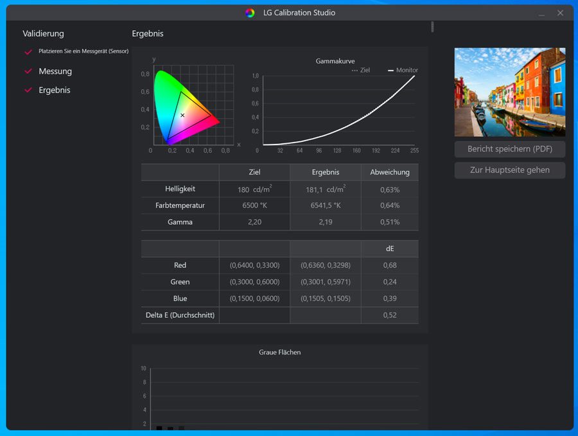Select Platzieren Sie ein Messgerät step

(x=83, y=51)
